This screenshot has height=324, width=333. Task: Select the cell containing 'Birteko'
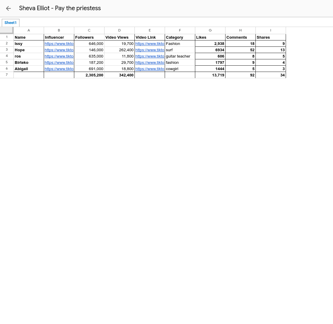pos(29,63)
